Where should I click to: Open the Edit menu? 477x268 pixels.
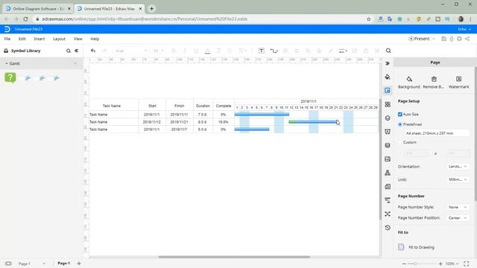tap(22, 39)
